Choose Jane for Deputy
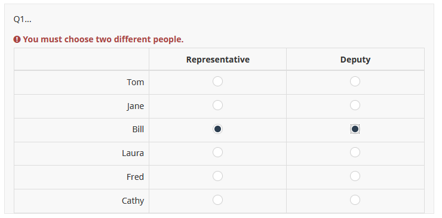Screen dimensions: 442x218 pos(355,105)
